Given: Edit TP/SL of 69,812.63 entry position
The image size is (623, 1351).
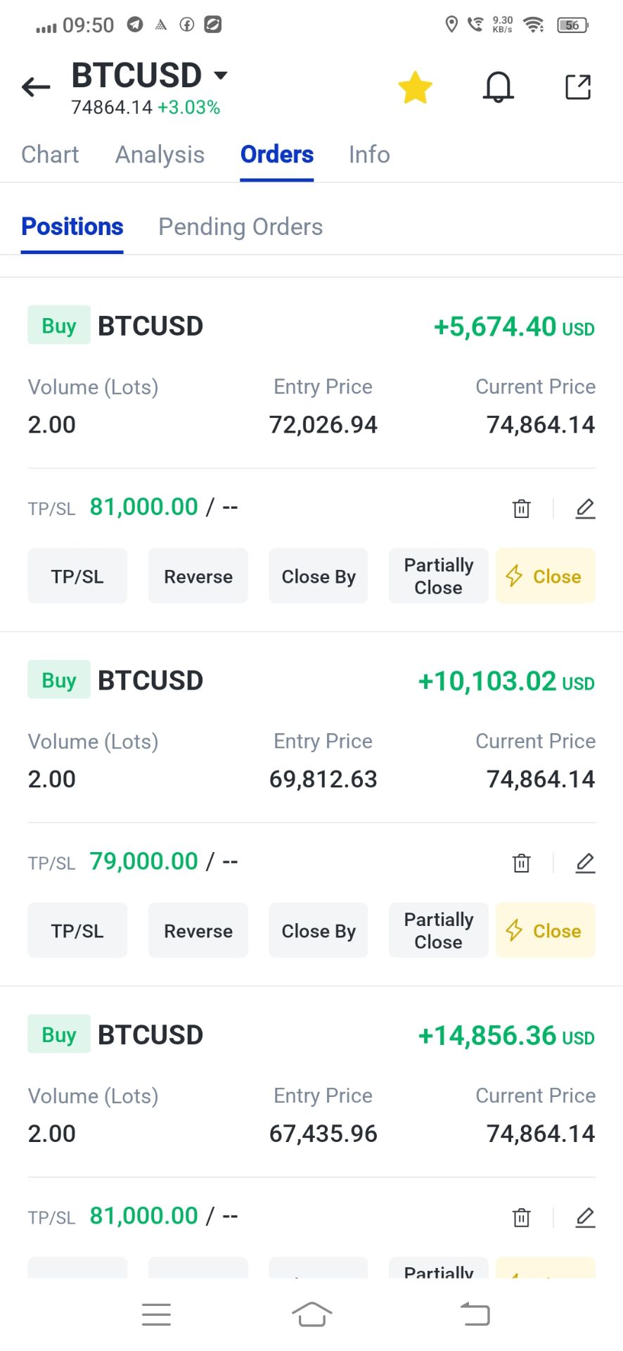Looking at the screenshot, I should [585, 863].
